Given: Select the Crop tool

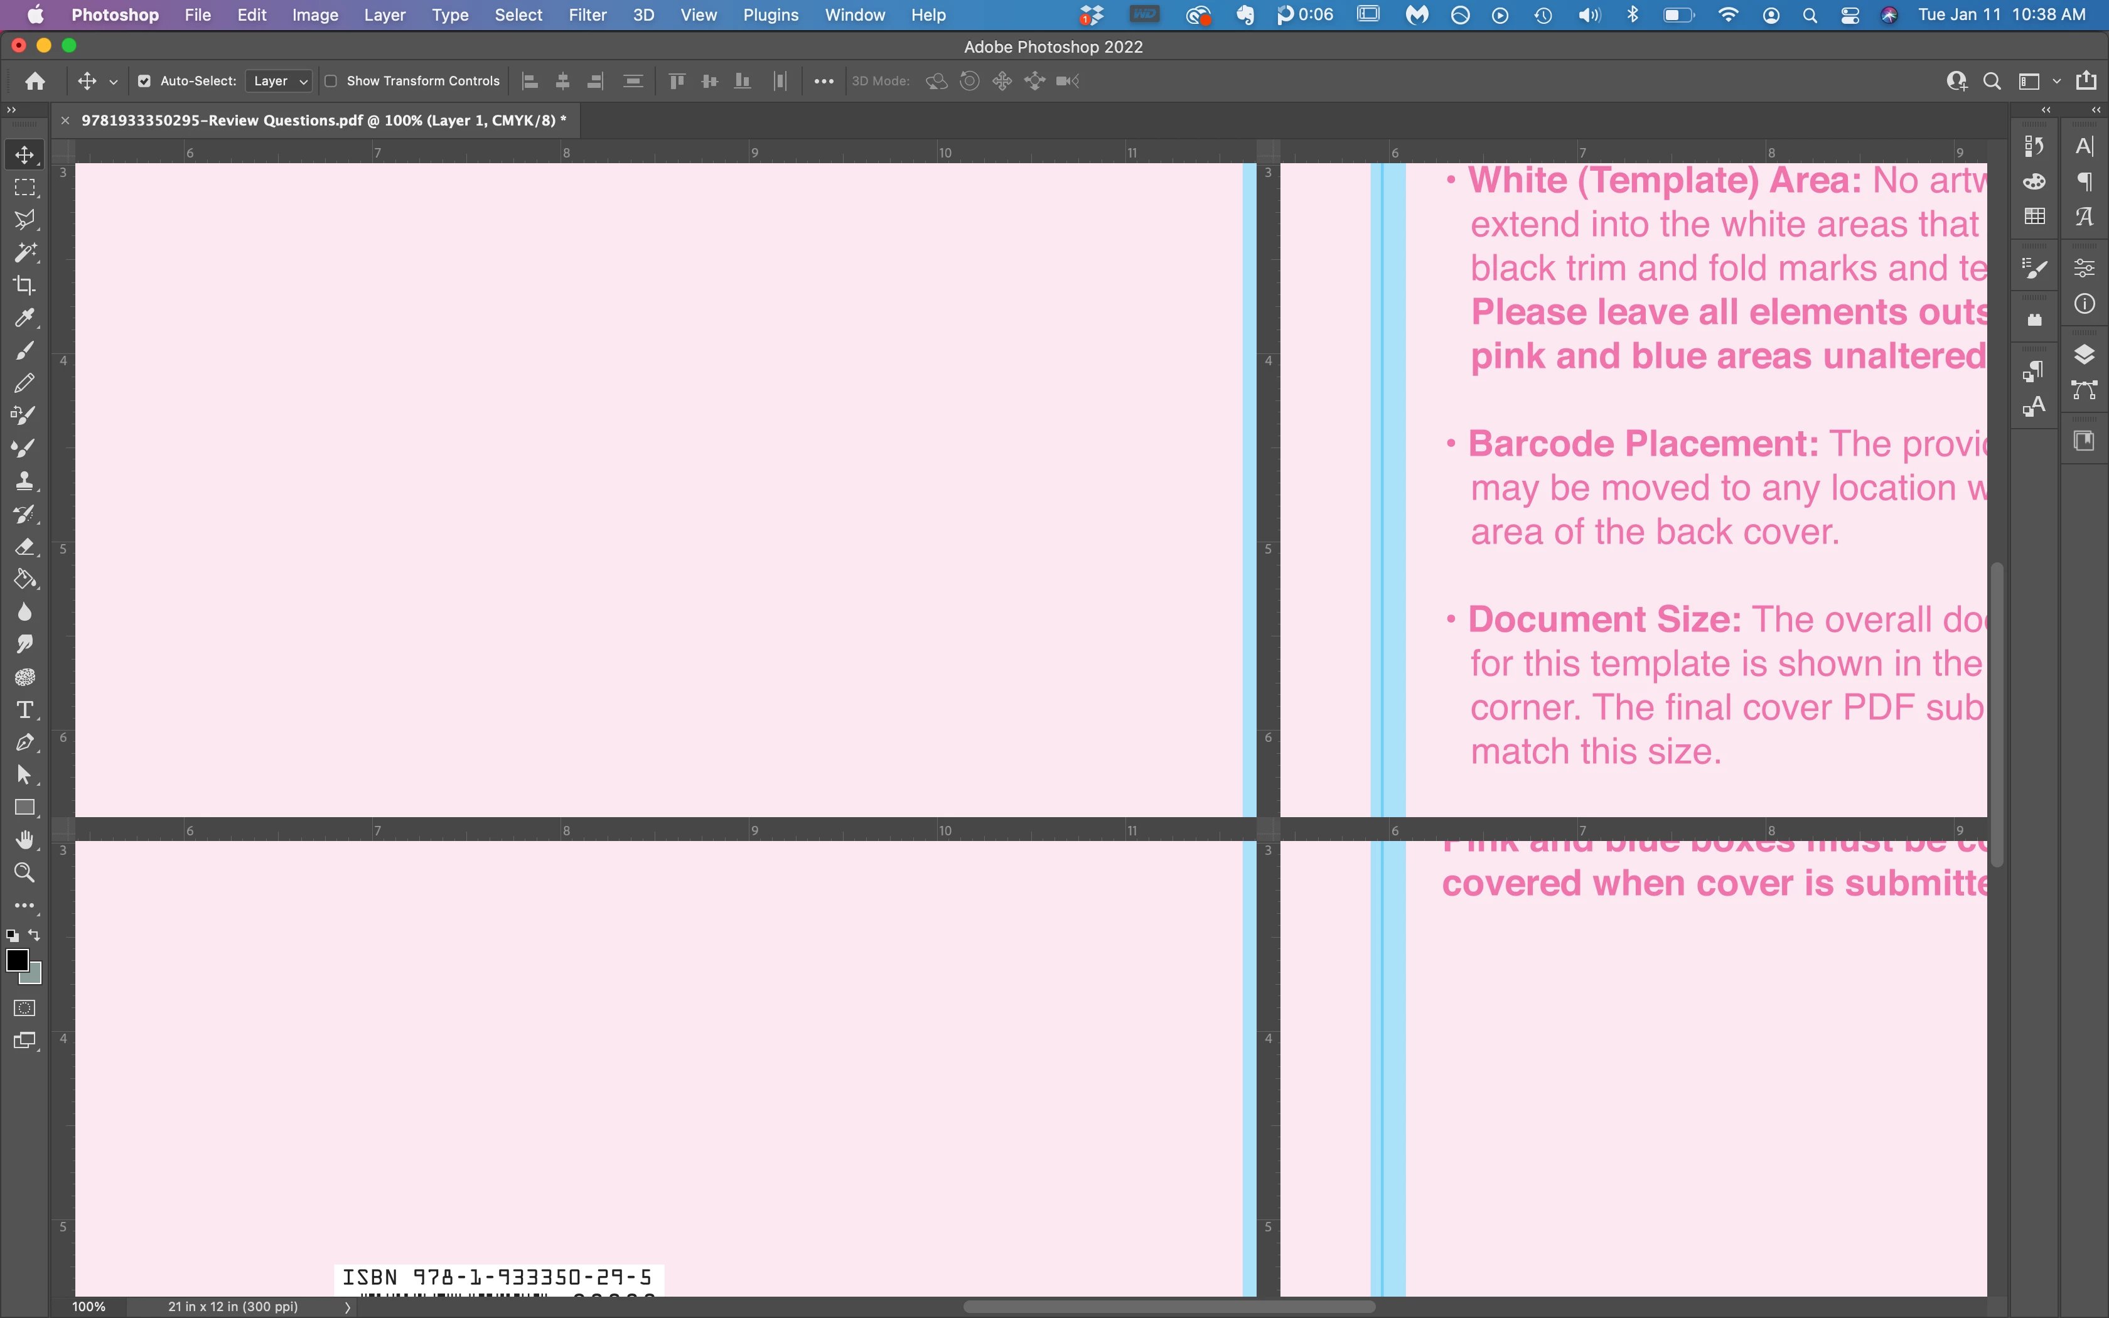Looking at the screenshot, I should (x=24, y=285).
